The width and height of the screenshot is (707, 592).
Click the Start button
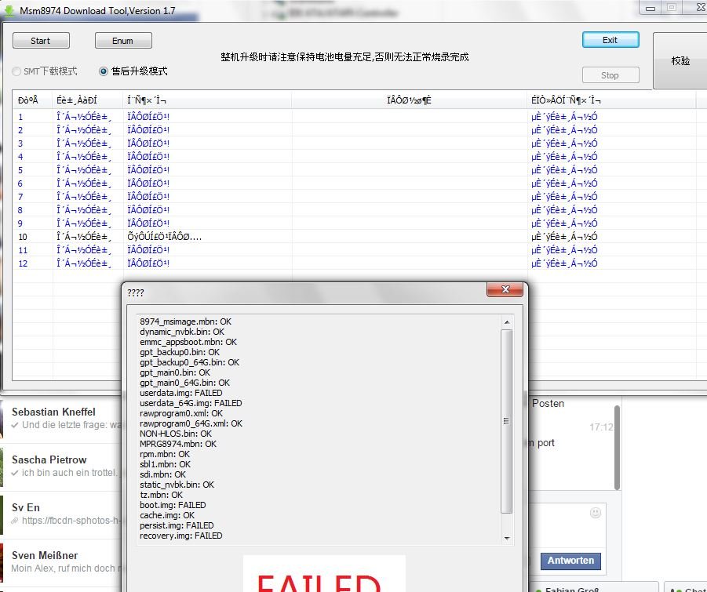click(x=41, y=41)
